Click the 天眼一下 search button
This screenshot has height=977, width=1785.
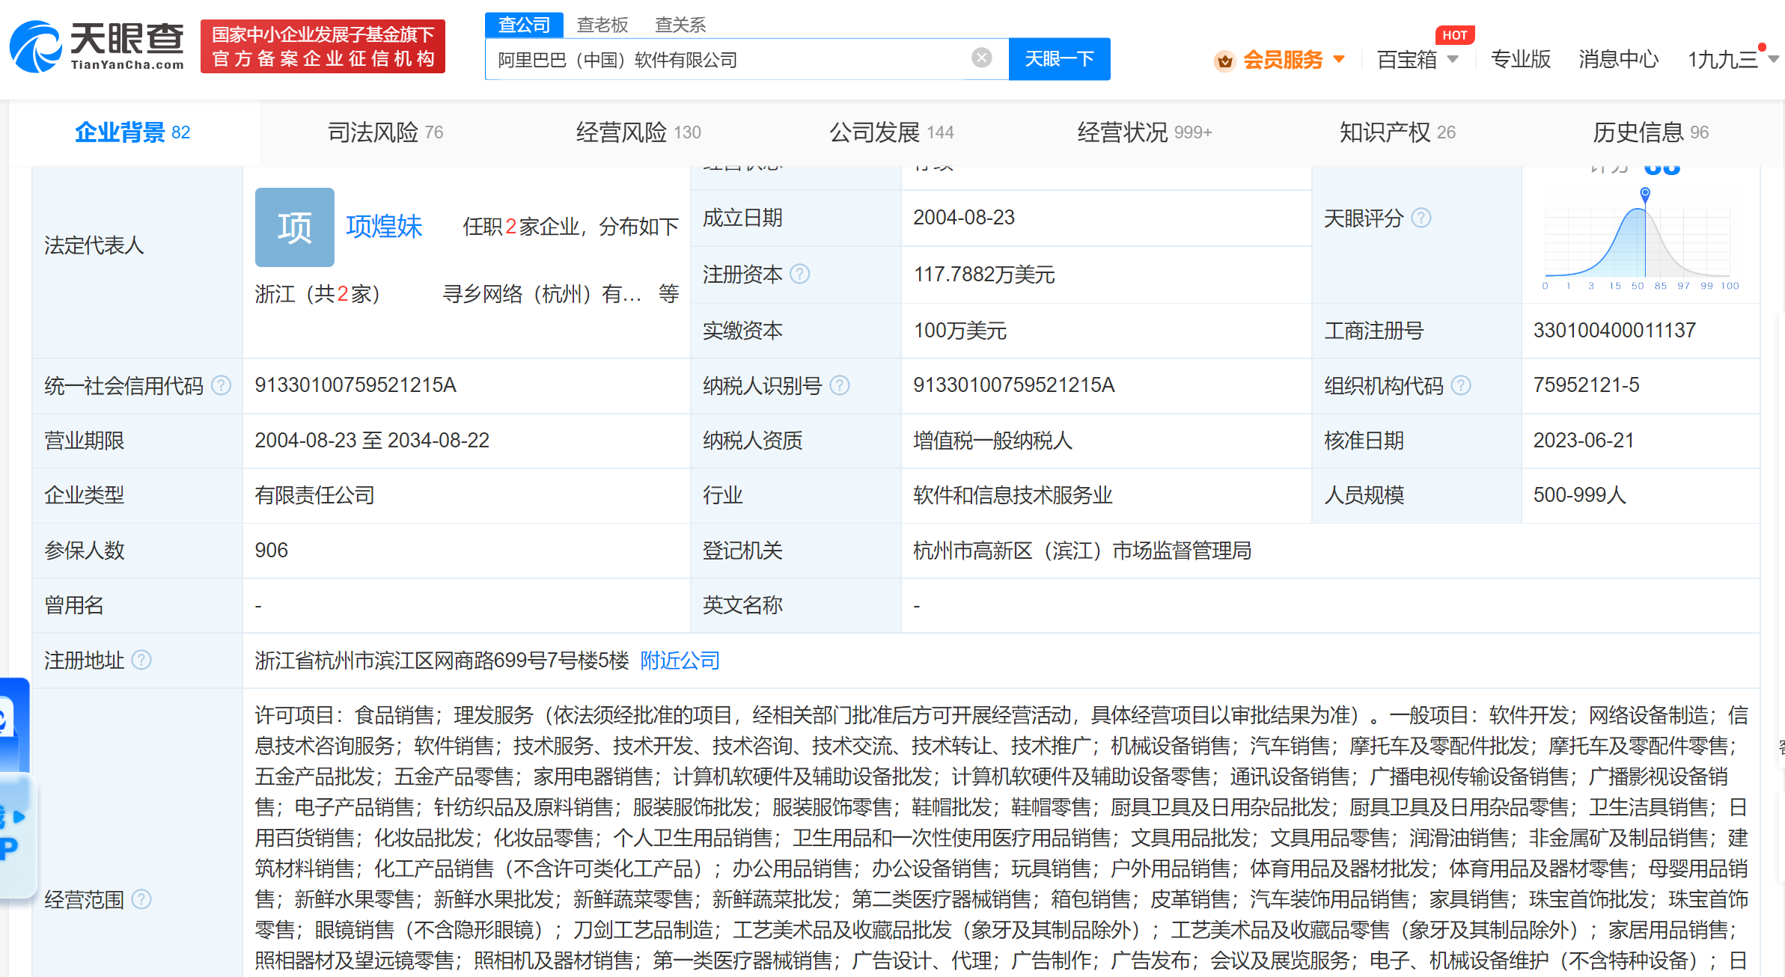point(1059,58)
